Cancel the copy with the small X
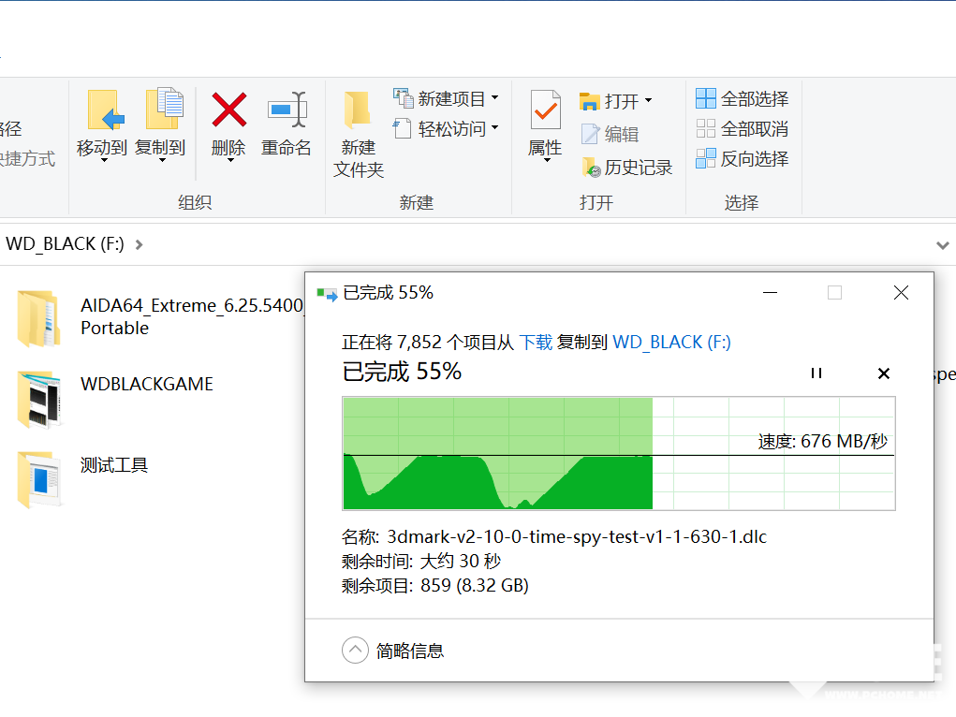Viewport: 956px width, 717px height. [884, 373]
